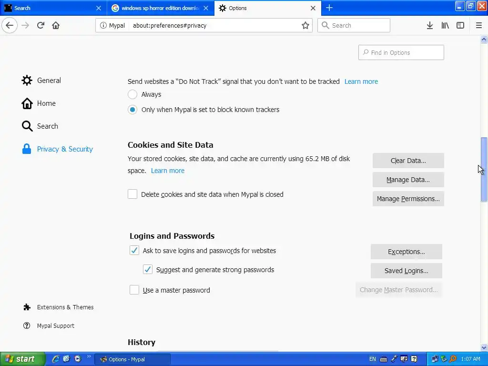Show site info icon in address bar
Viewport: 488px width, 366px height.
(103, 26)
